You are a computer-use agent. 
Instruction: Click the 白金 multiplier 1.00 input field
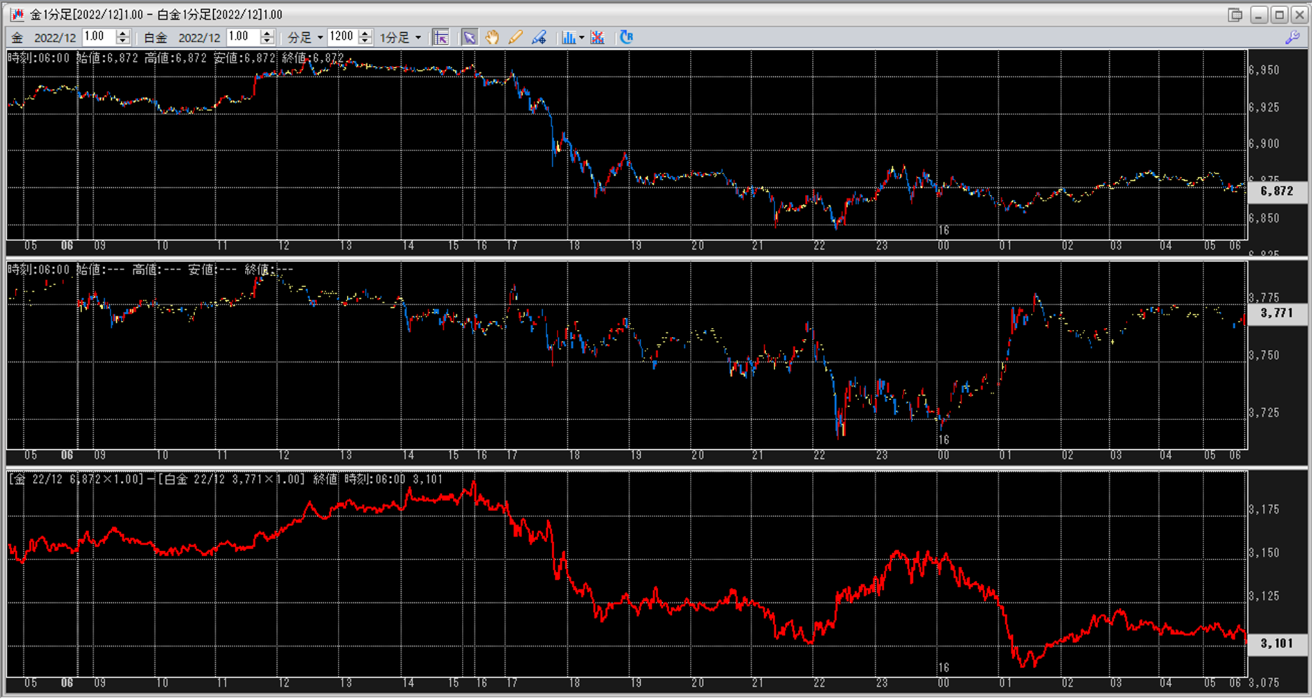(243, 37)
